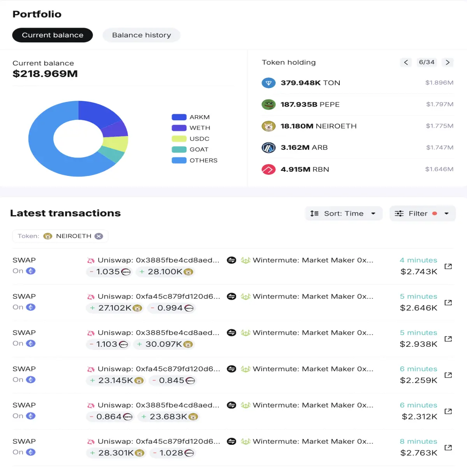Click the RBN token icon
Screen dimensions: 467x467
click(269, 169)
